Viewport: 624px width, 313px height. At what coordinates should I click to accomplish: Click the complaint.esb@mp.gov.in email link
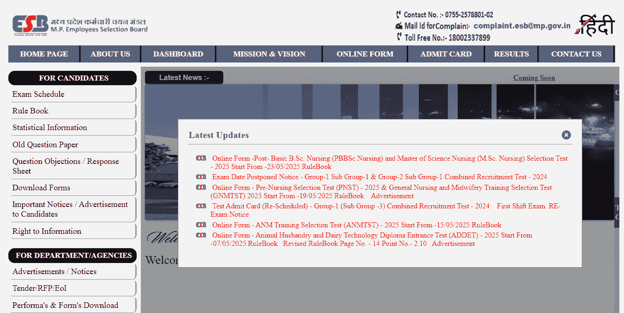coord(522,26)
